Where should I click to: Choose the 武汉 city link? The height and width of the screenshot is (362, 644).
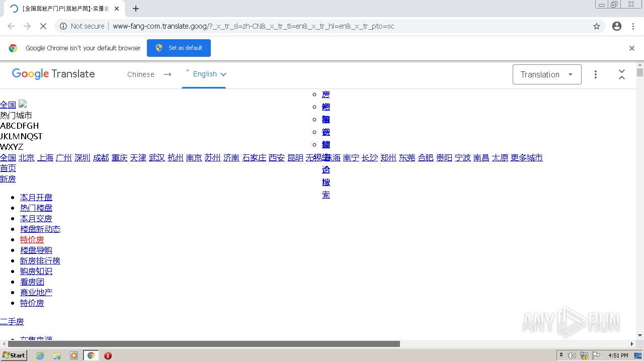[157, 158]
